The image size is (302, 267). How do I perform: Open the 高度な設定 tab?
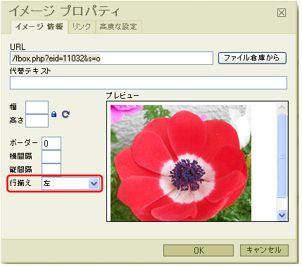pyautogui.click(x=118, y=27)
